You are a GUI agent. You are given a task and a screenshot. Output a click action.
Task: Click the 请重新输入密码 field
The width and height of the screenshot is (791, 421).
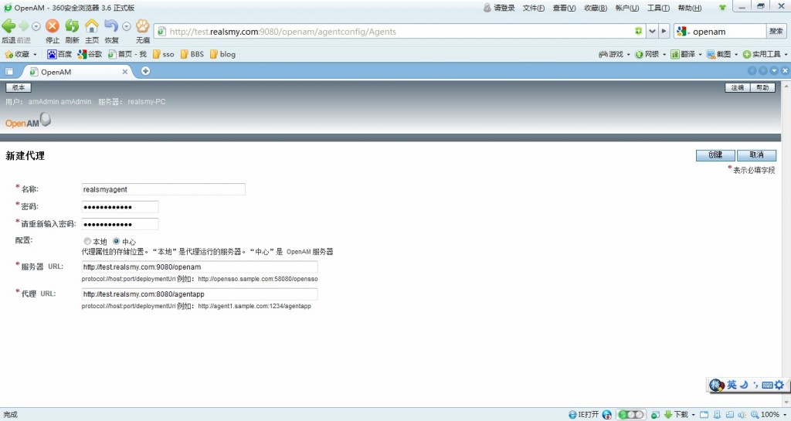point(120,224)
